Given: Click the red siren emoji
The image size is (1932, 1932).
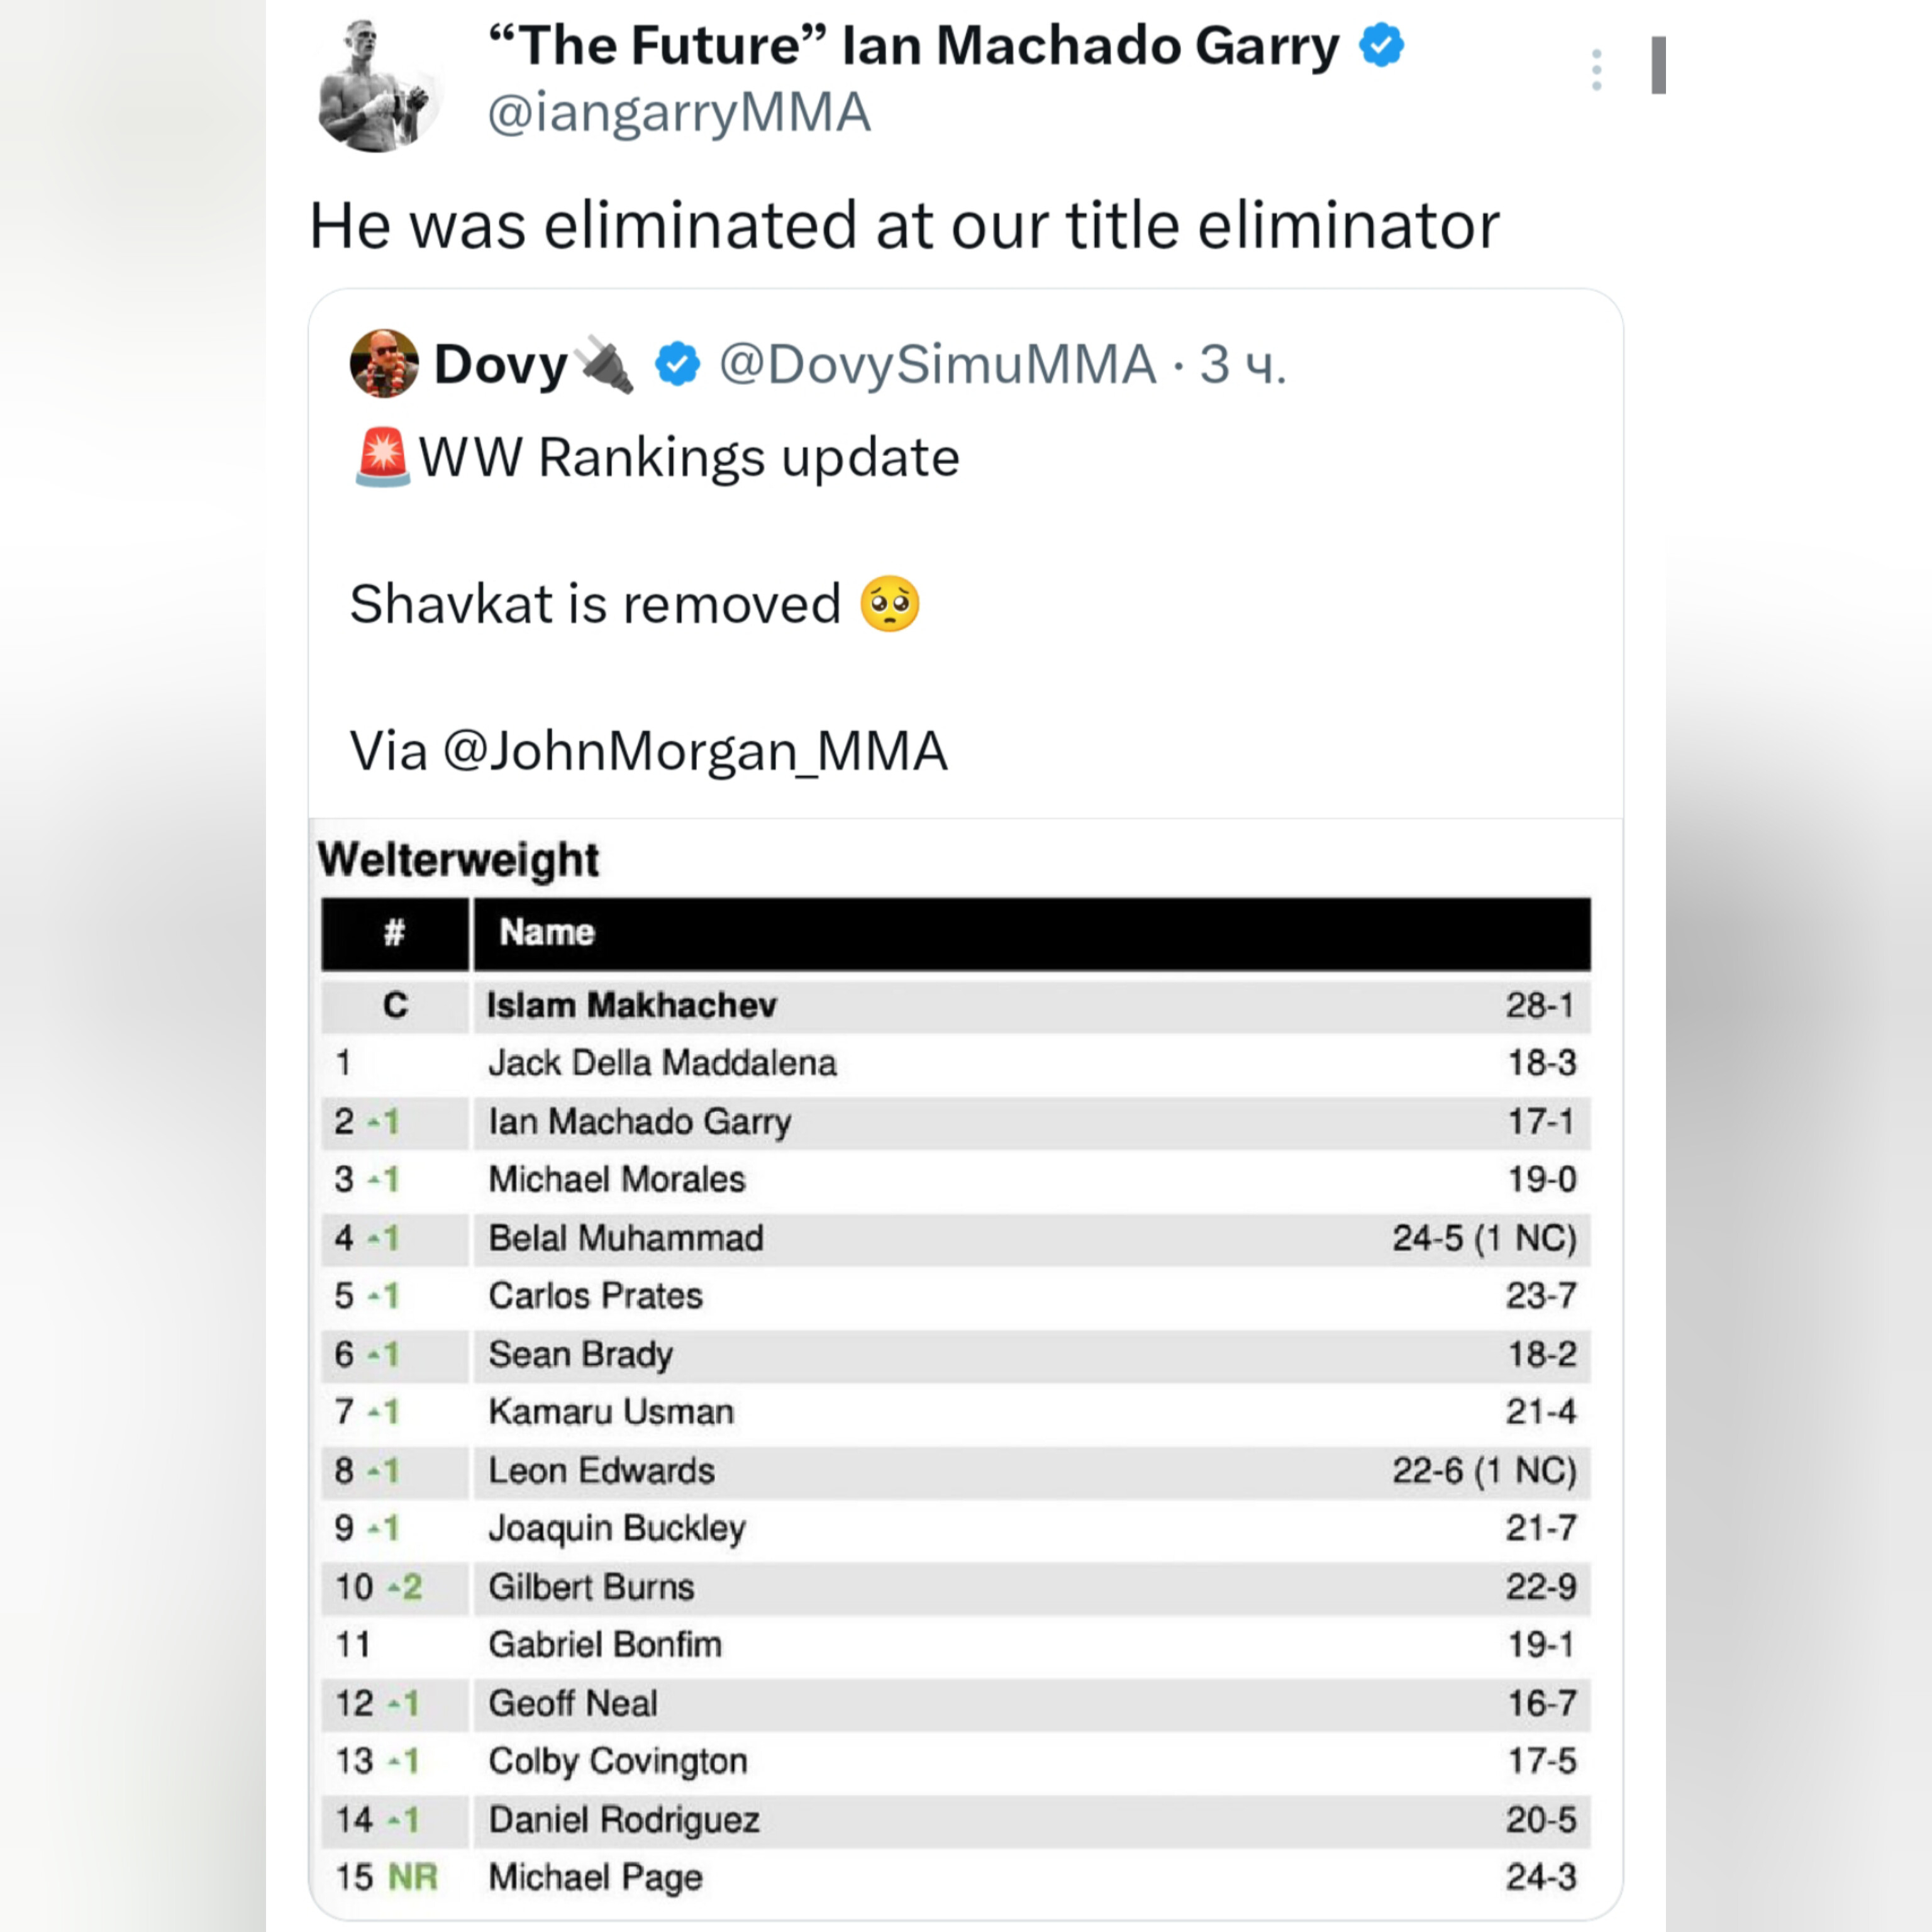Looking at the screenshot, I should [383, 457].
